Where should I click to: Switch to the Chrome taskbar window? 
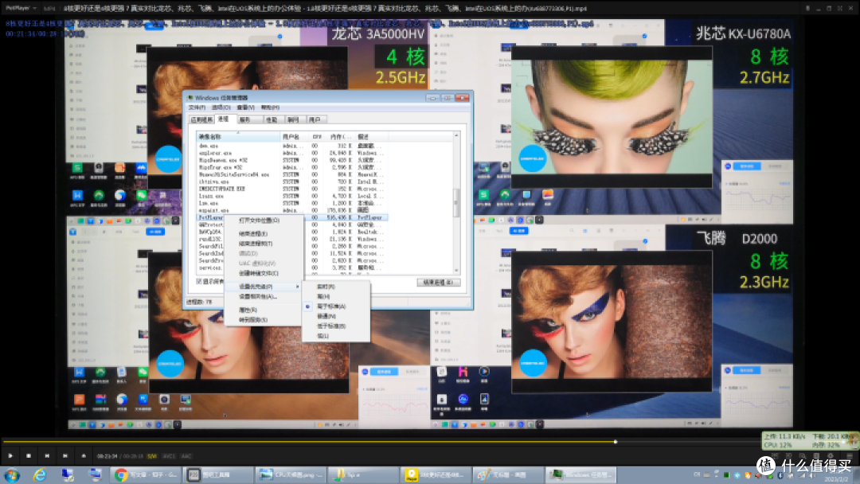click(146, 474)
